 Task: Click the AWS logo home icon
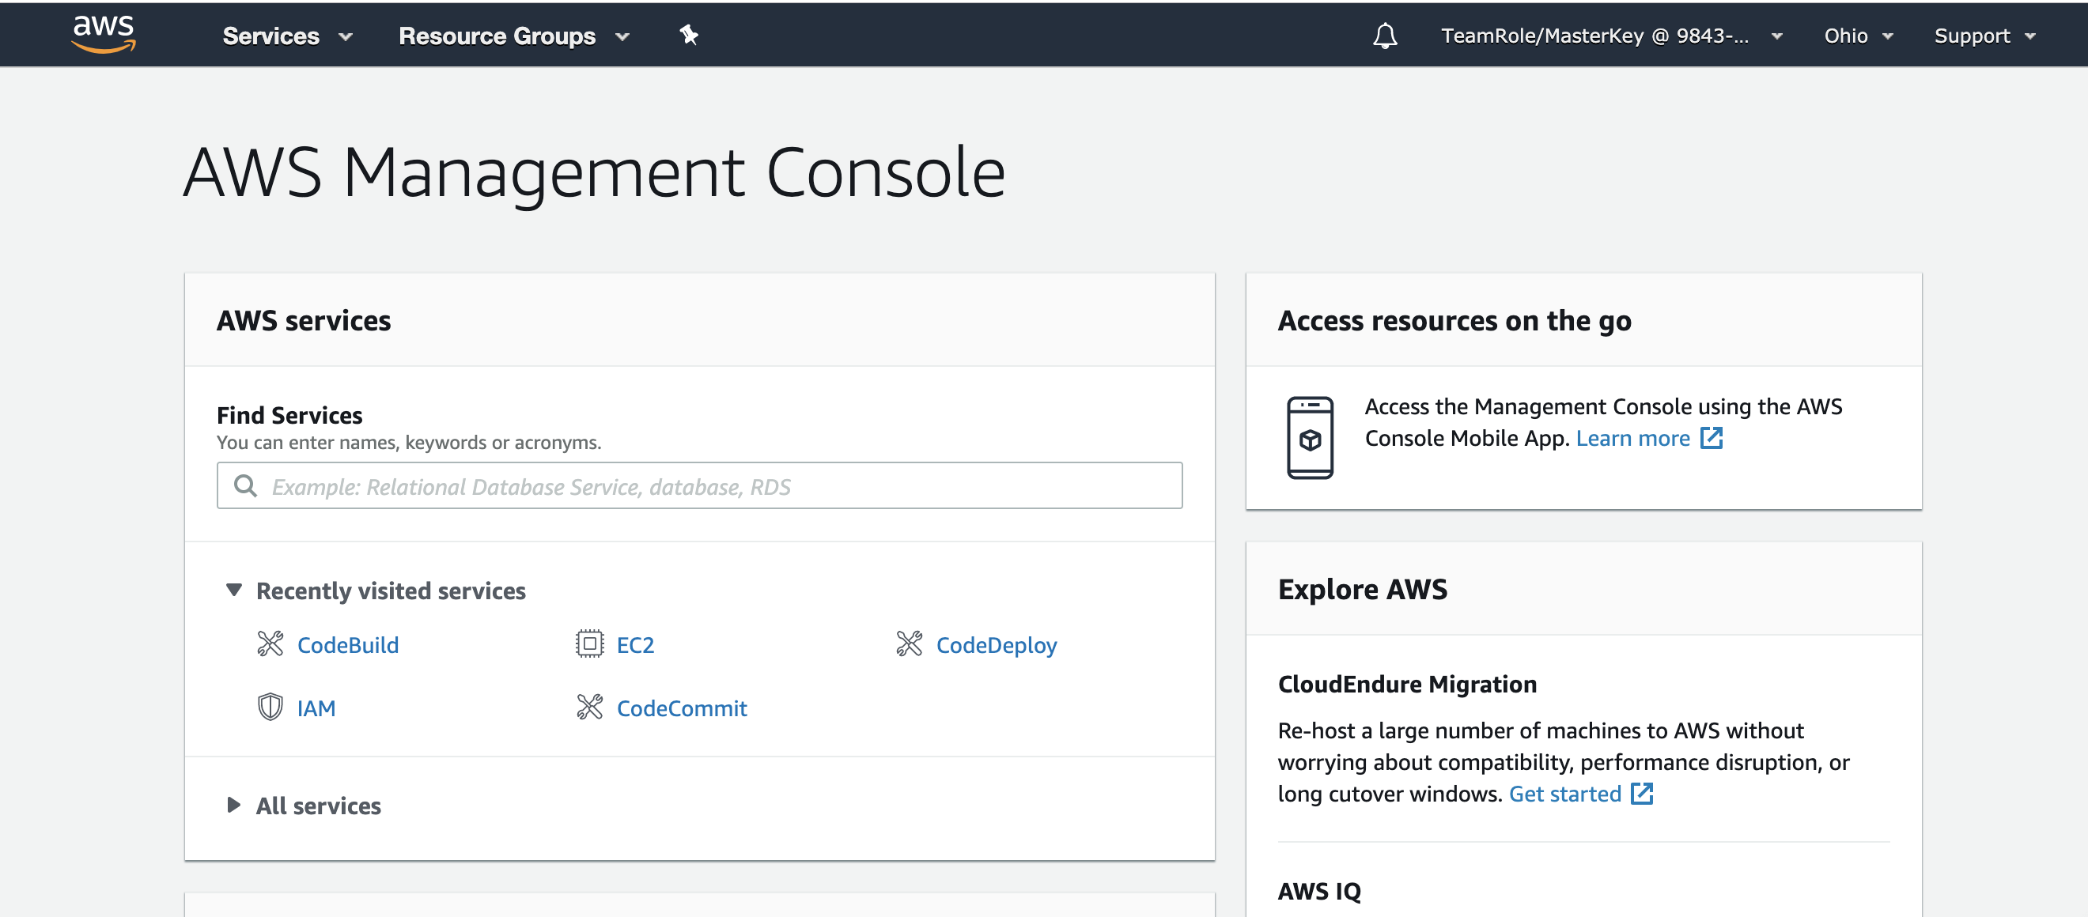pyautogui.click(x=104, y=34)
